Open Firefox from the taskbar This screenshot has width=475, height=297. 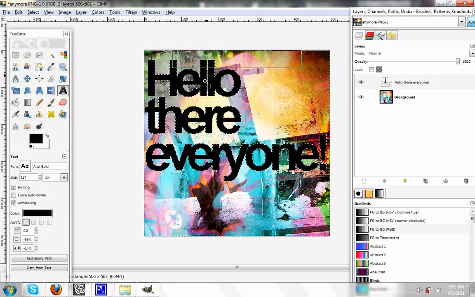(x=56, y=290)
